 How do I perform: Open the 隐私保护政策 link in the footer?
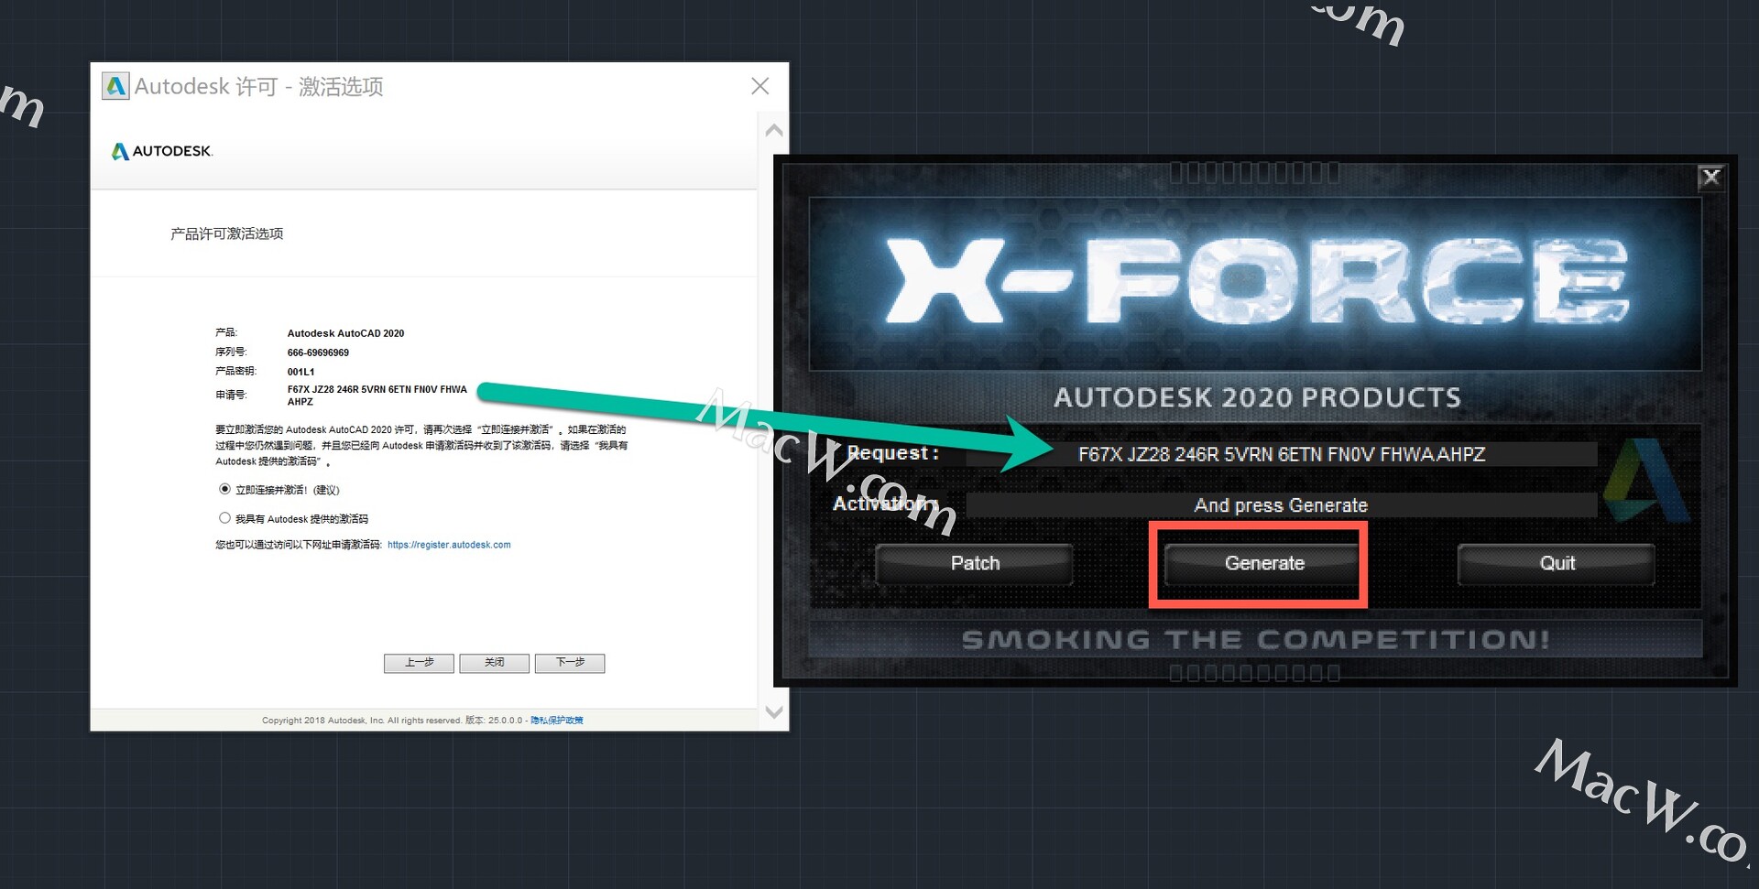[x=557, y=721]
